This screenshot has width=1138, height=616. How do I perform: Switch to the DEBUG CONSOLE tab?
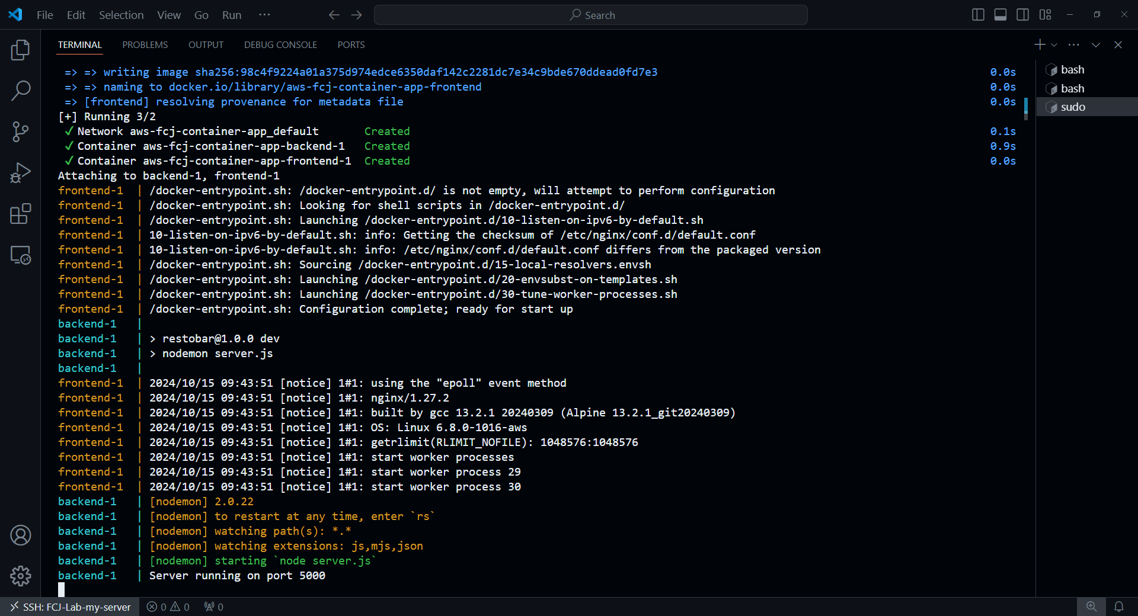(280, 45)
